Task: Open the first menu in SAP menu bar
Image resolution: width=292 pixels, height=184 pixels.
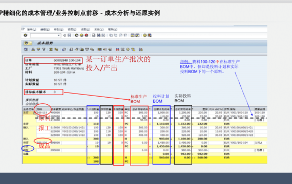Action: click(x=32, y=30)
